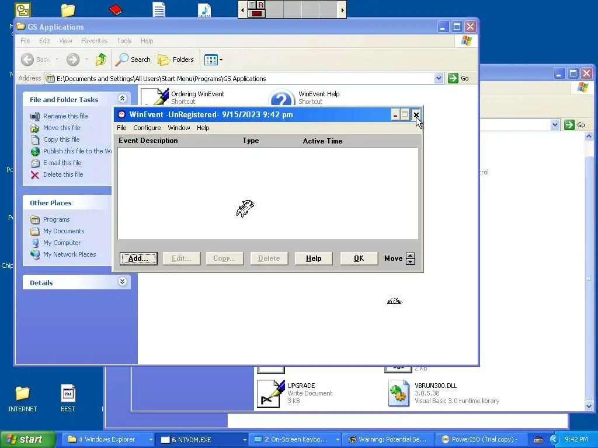Screen dimensions: 598x448
Task: Click the WinEvent alarm clock title icon
Action: (x=121, y=114)
